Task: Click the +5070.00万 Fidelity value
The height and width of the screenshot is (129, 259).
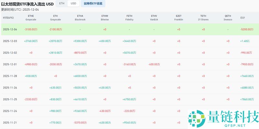Action: coord(129,53)
